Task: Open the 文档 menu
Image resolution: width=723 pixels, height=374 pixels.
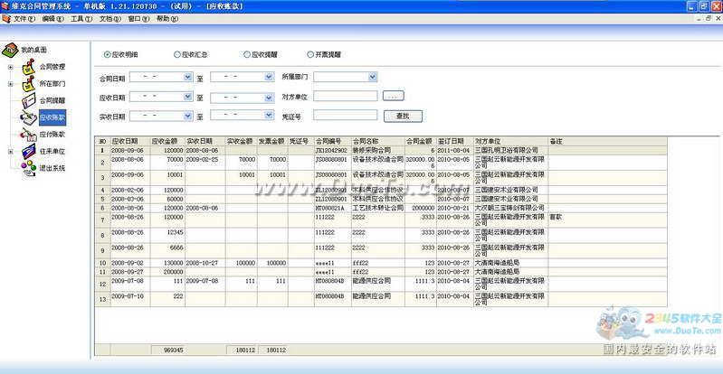Action: 109,19
